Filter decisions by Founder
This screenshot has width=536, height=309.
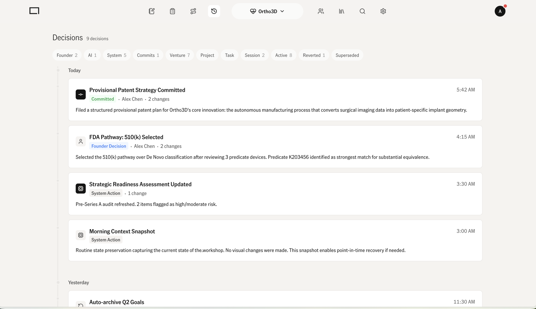[67, 55]
